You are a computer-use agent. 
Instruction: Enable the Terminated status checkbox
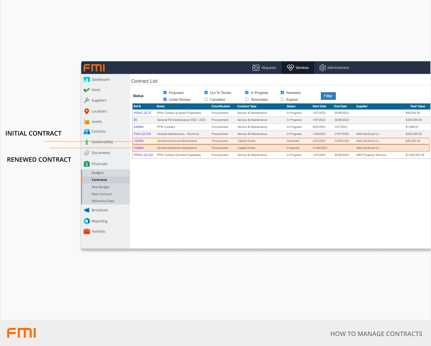247,100
